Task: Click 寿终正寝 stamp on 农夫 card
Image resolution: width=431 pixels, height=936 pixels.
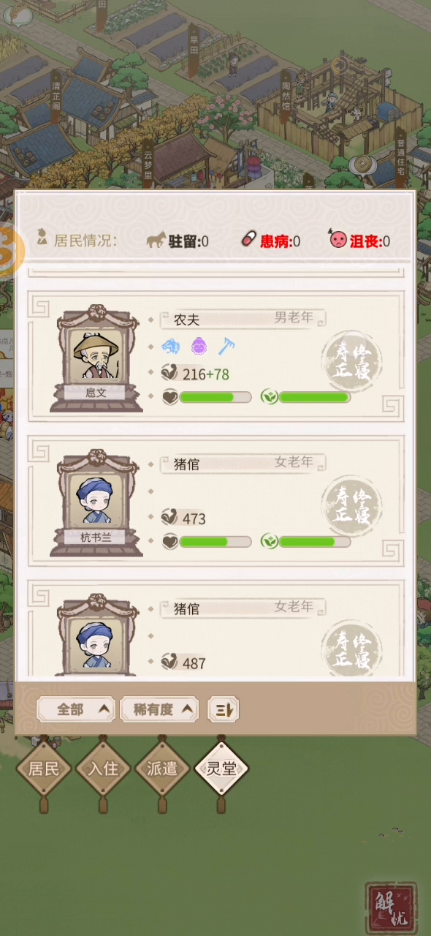Action: pyautogui.click(x=351, y=361)
